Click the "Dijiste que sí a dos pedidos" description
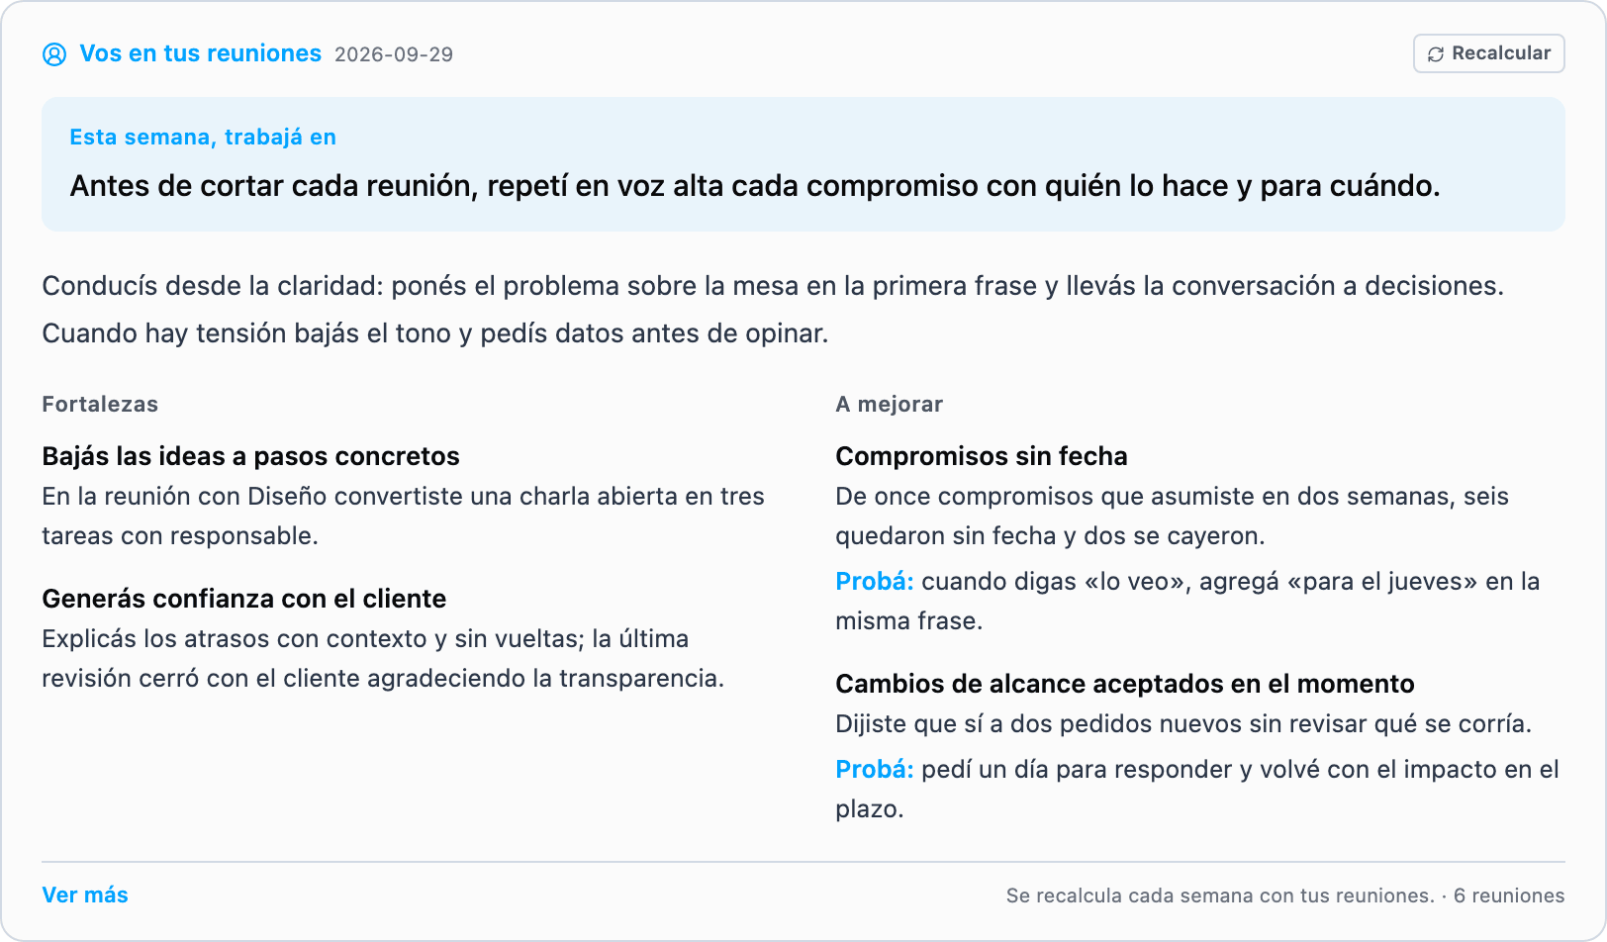 (x=1183, y=724)
